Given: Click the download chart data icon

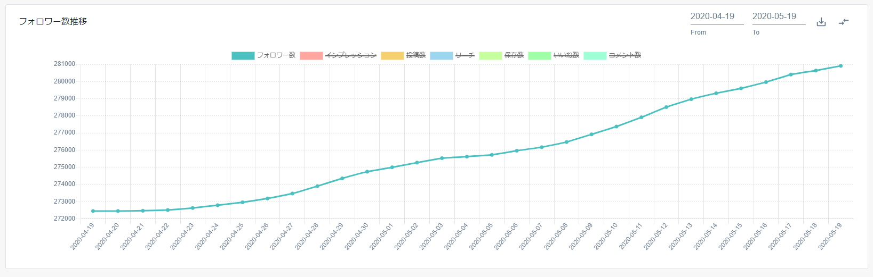Looking at the screenshot, I should pos(821,22).
